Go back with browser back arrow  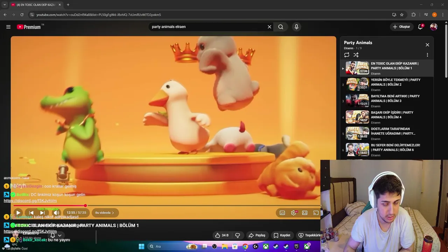click(5, 15)
